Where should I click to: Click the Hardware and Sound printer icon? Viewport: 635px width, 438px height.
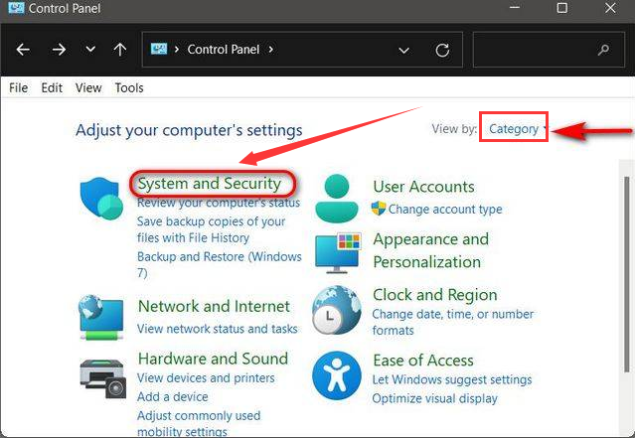pyautogui.click(x=102, y=375)
